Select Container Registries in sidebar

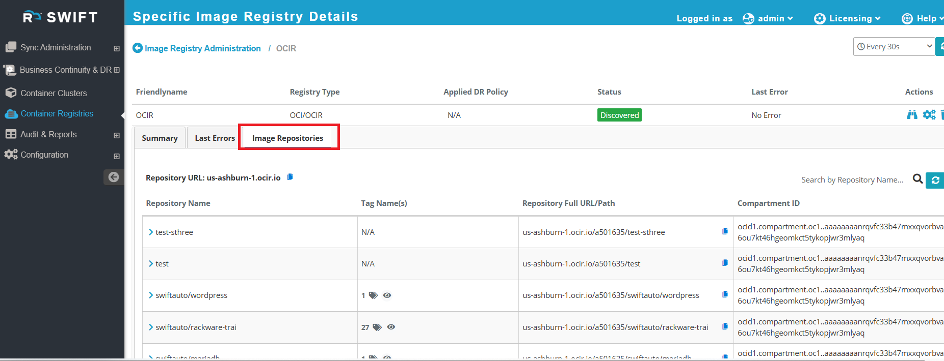click(57, 113)
